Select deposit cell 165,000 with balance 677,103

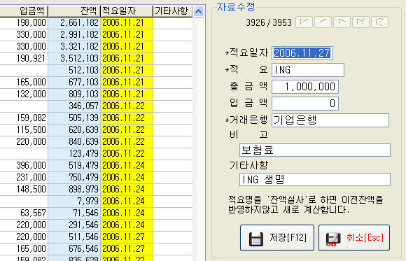tap(24, 83)
